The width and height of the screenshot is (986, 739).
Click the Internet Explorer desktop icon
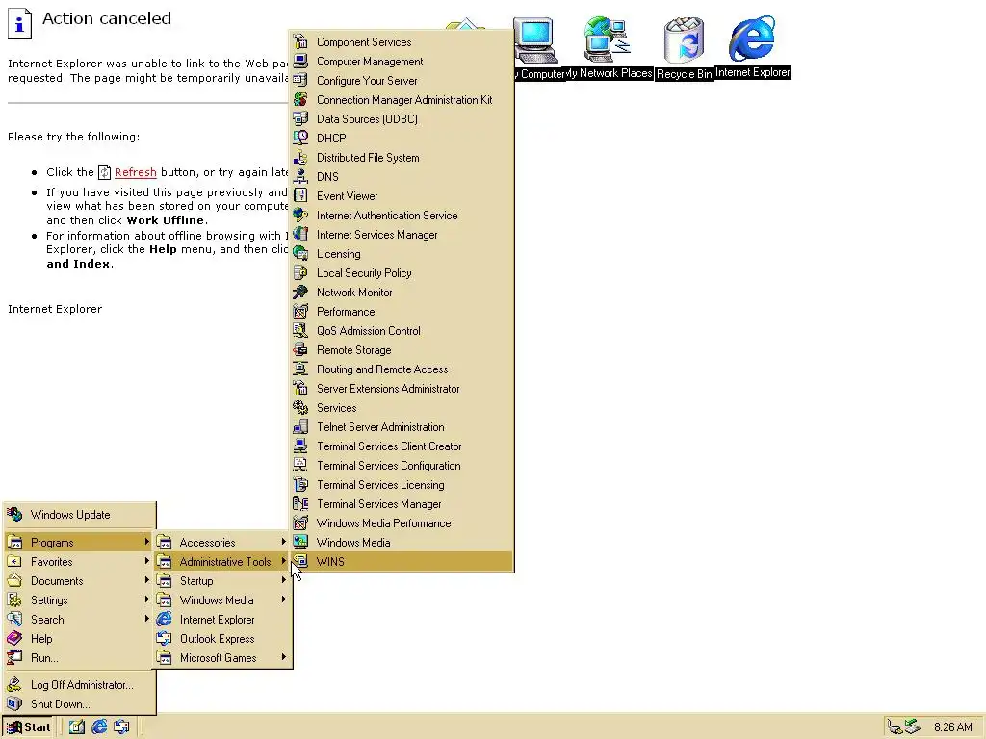[752, 38]
